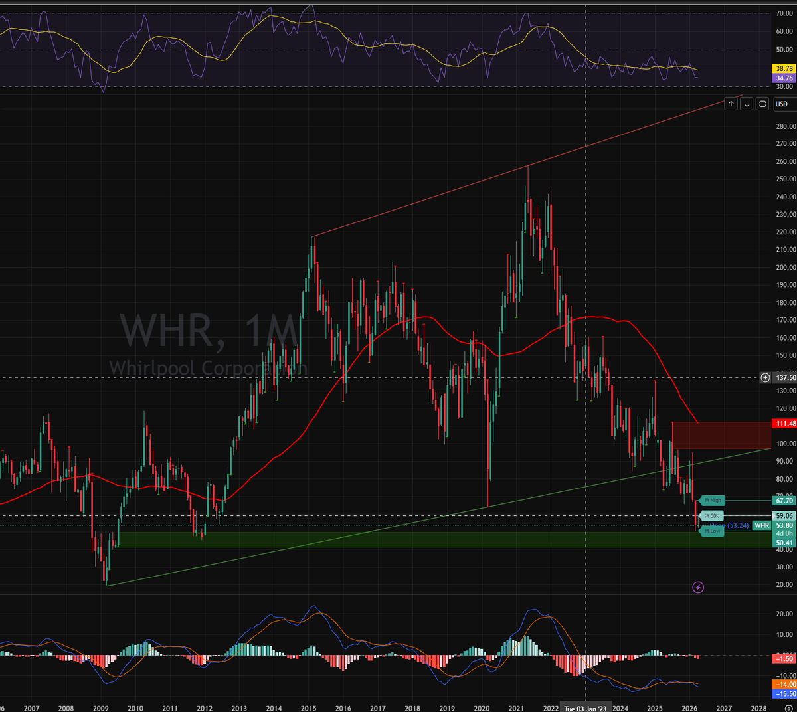The height and width of the screenshot is (712, 797).
Task: Select the green shaded support rectangle
Action: [x=444, y=540]
